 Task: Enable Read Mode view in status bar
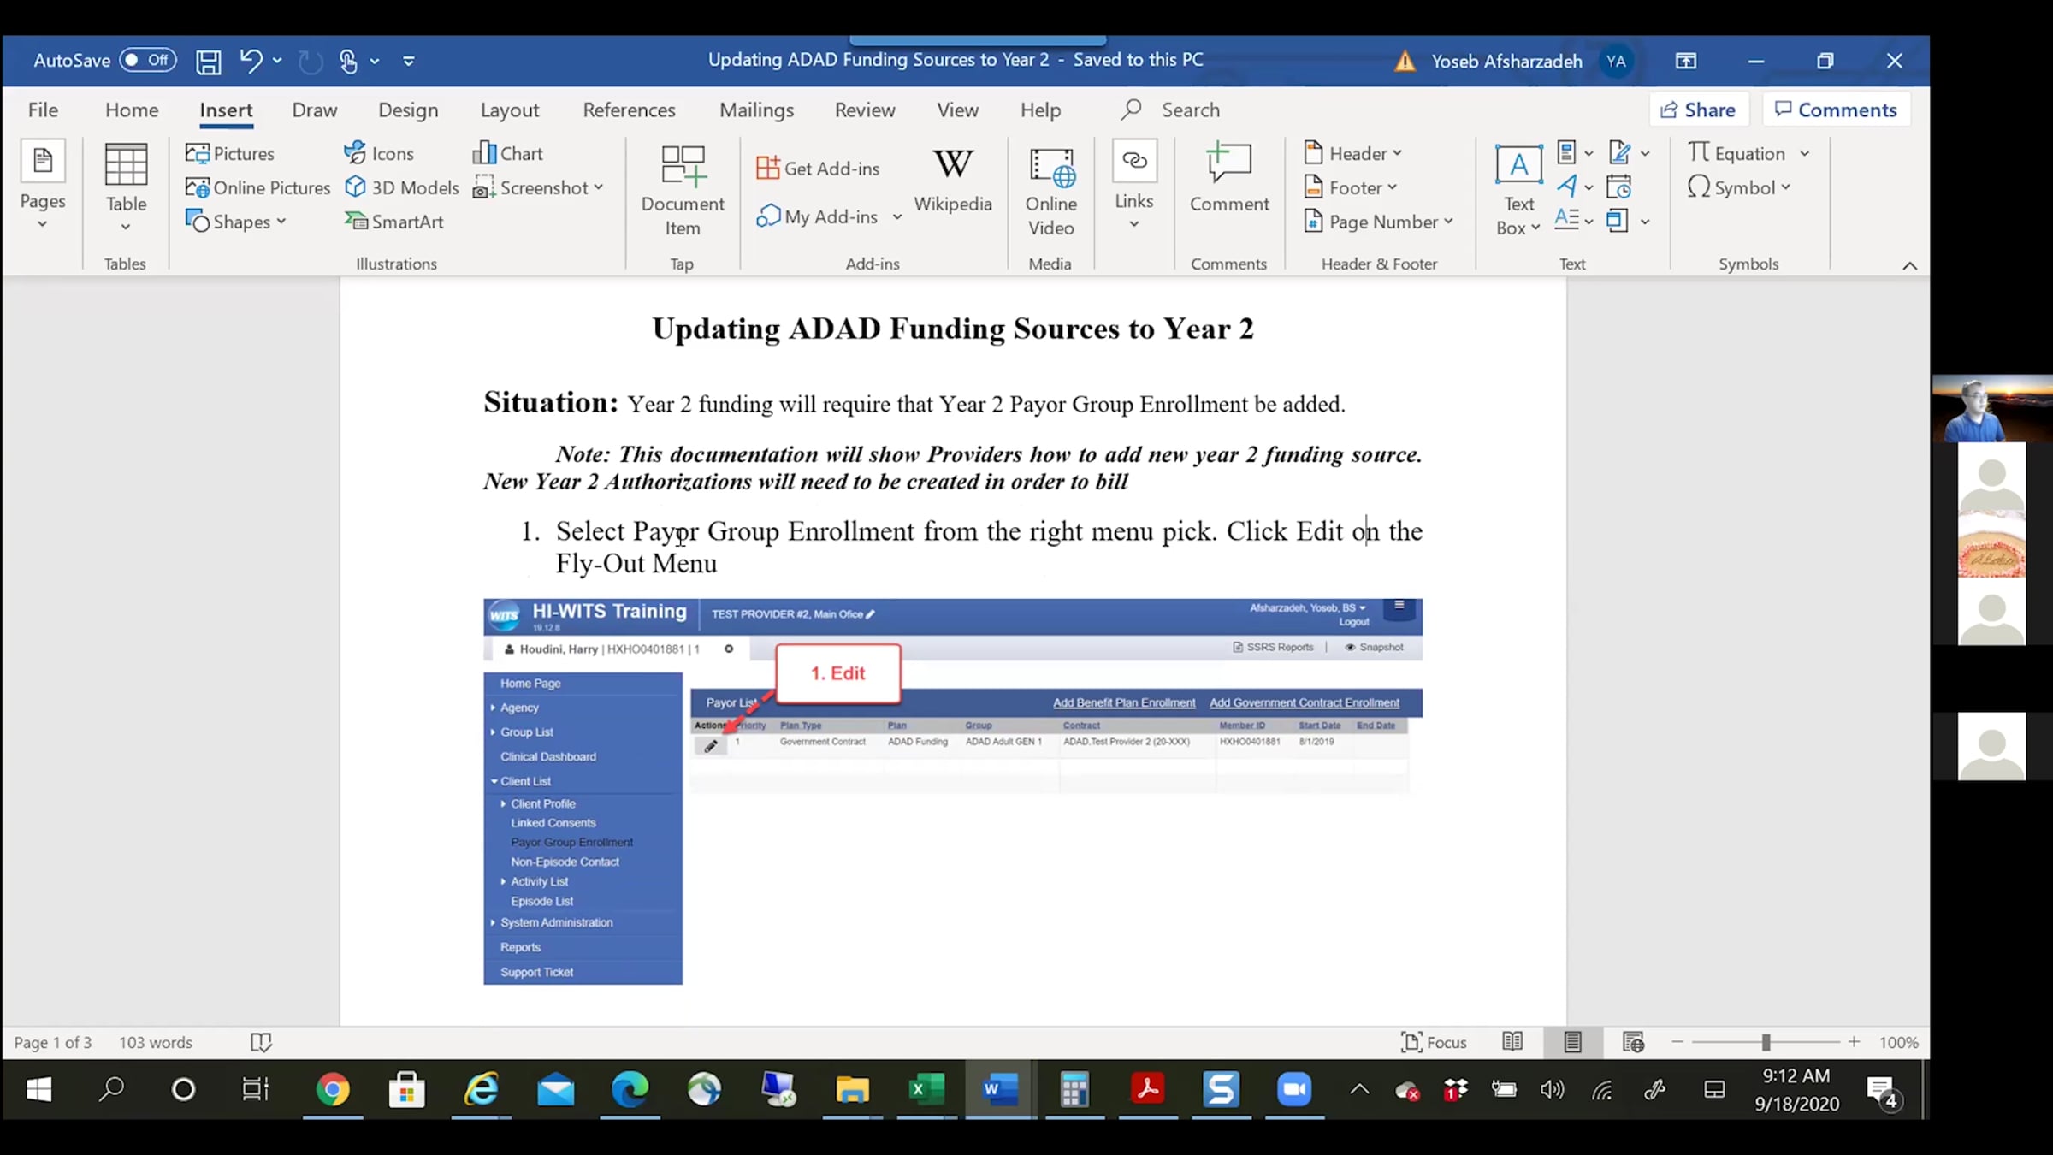point(1512,1042)
